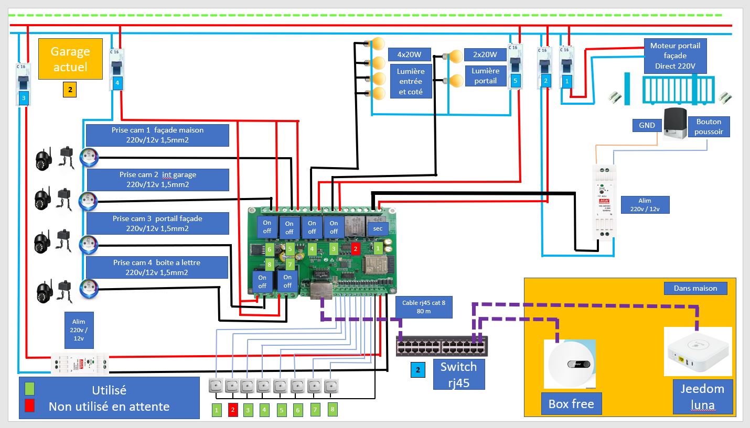
Task: Click the sliding gate picture
Action: point(679,89)
